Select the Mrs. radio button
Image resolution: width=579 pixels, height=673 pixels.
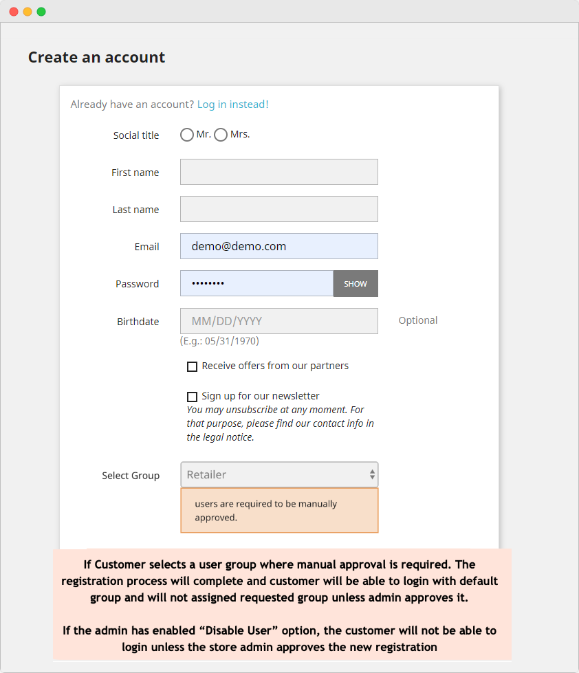pyautogui.click(x=221, y=135)
